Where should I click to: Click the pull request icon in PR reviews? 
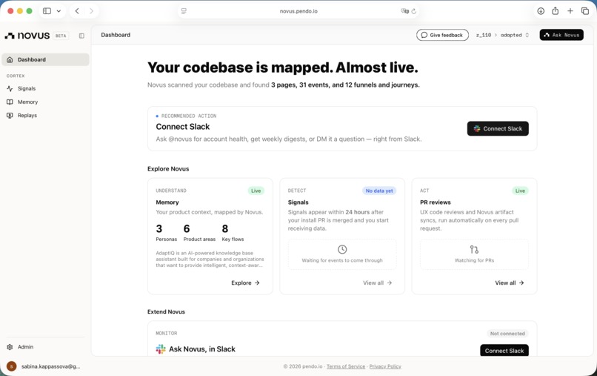[474, 249]
